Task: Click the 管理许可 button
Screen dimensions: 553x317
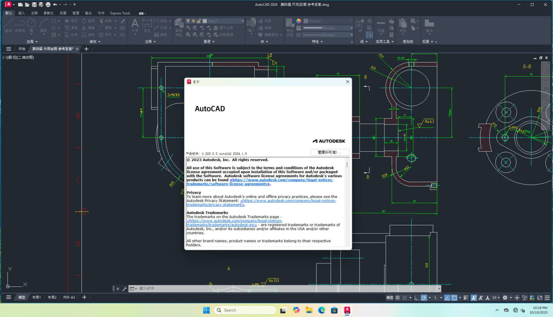Action: [330, 152]
